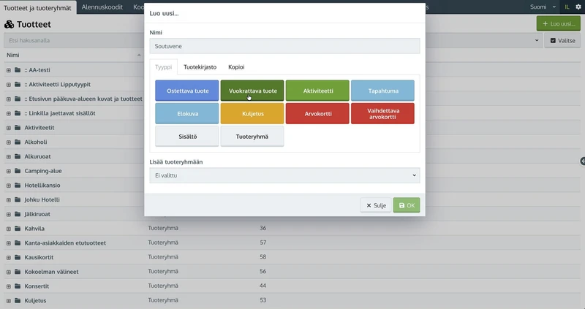Choose the Tuoteryhmä type button

[x=252, y=137]
